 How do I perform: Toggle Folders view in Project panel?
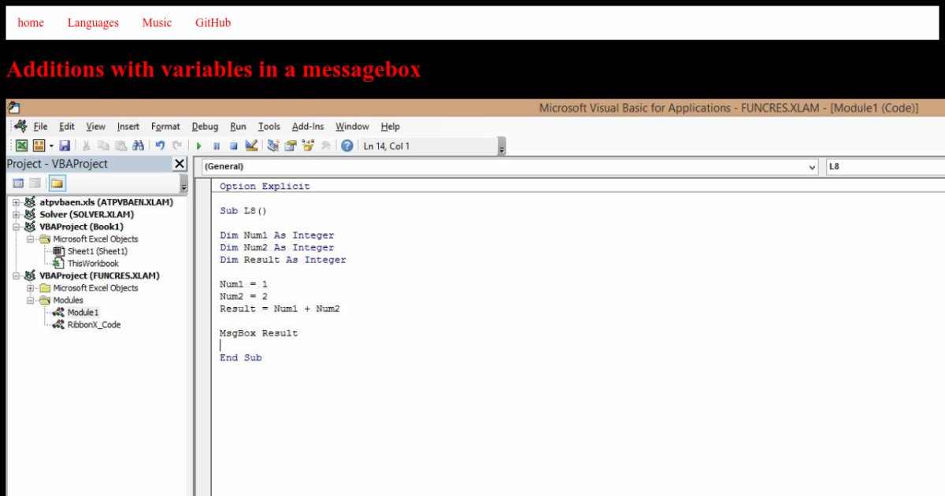pyautogui.click(x=57, y=183)
